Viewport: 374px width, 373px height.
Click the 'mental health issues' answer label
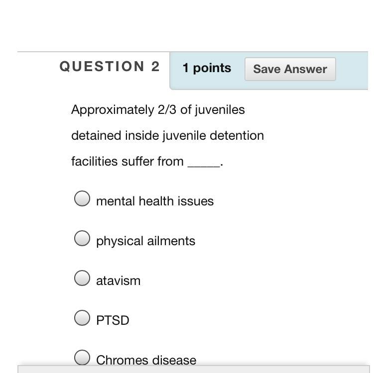pyautogui.click(x=154, y=201)
